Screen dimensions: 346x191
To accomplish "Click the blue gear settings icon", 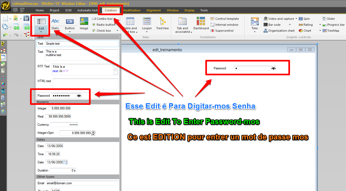I will coord(5,27).
